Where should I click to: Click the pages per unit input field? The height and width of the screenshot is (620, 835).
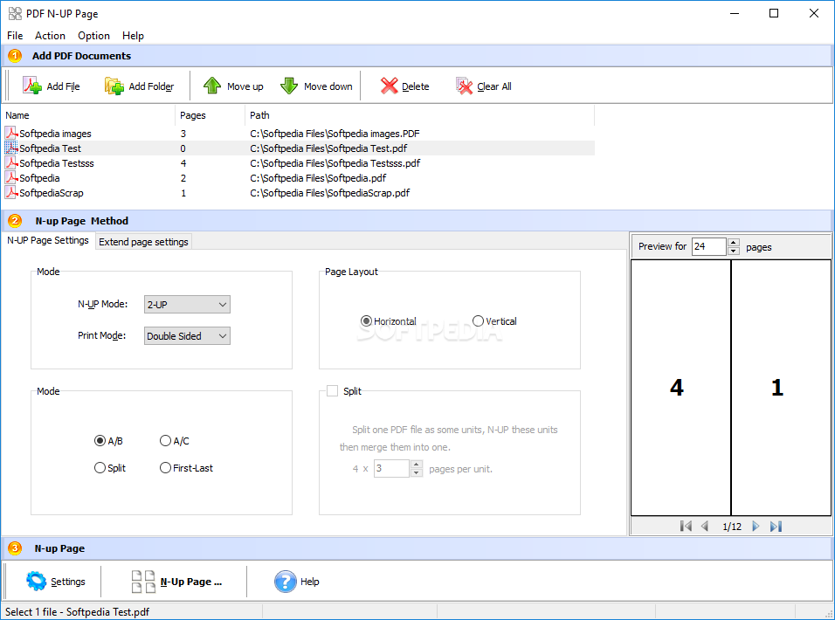tap(391, 468)
